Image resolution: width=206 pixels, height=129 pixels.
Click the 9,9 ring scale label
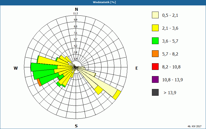pyautogui.click(x=75, y=20)
